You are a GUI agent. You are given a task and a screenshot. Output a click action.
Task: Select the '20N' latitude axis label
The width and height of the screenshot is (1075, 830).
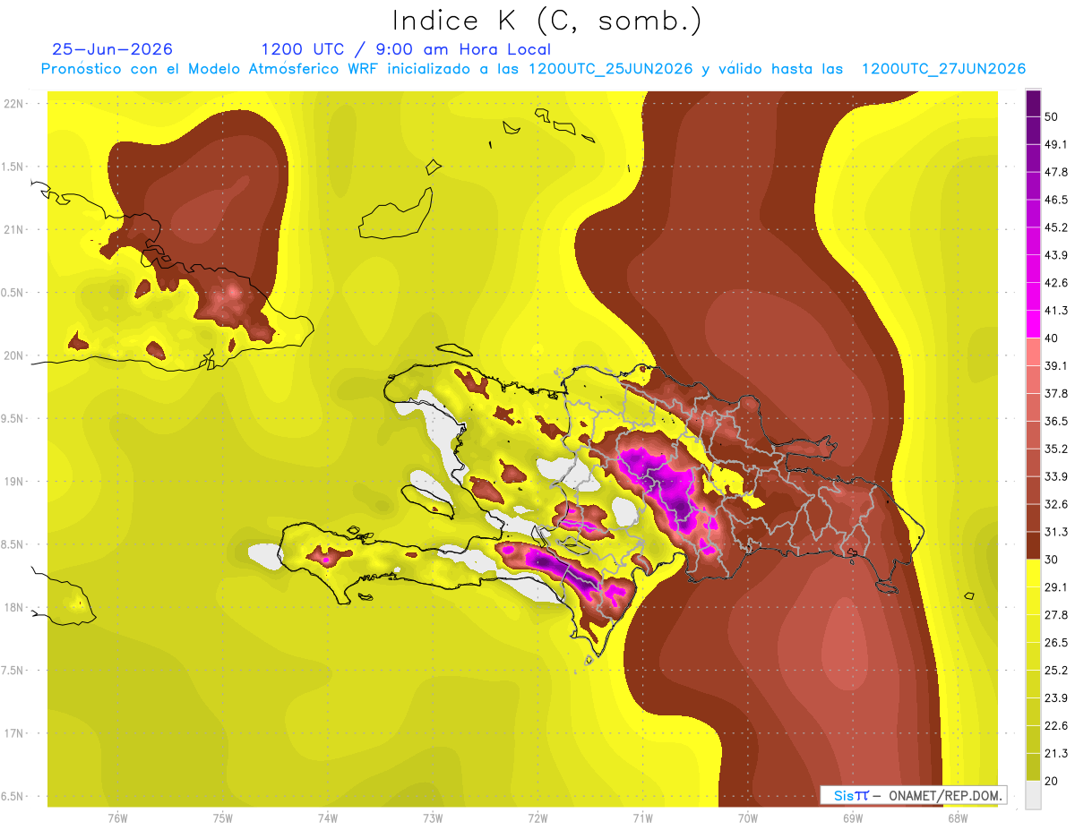pos(14,356)
